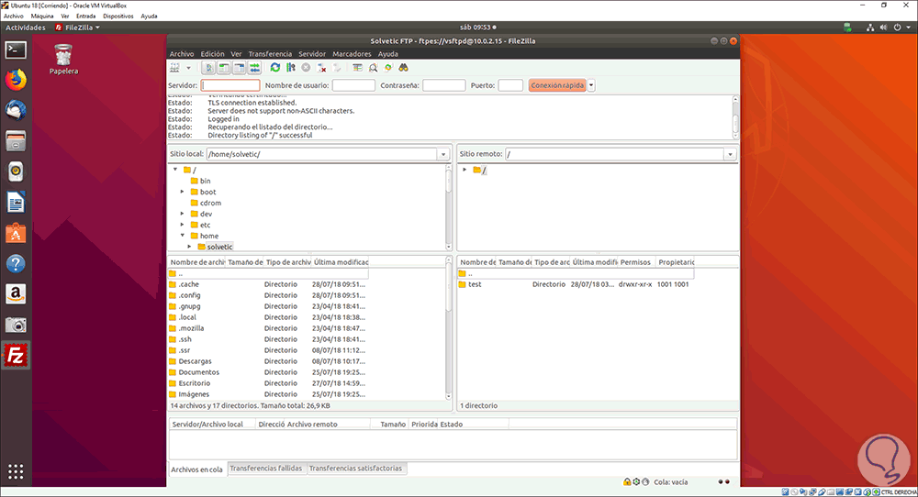
Task: Click the refresh file listing icon
Action: click(x=274, y=68)
